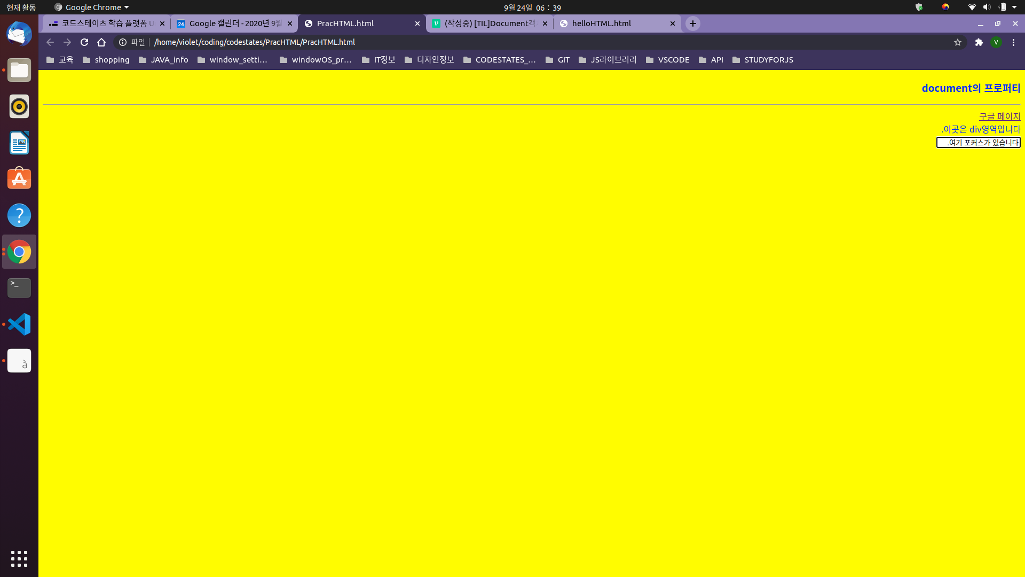Click the Home button in toolbar

tap(101, 42)
